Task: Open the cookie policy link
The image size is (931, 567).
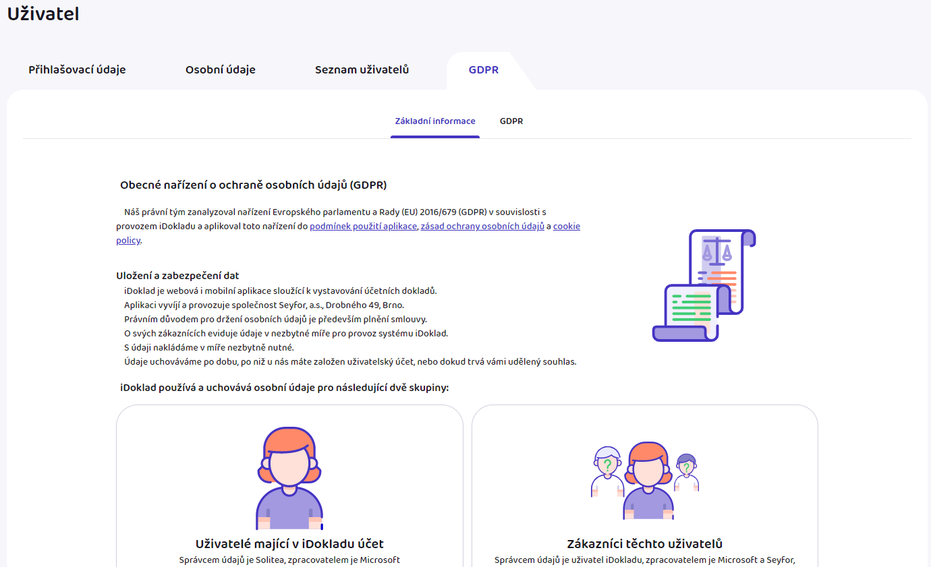Action: click(567, 227)
